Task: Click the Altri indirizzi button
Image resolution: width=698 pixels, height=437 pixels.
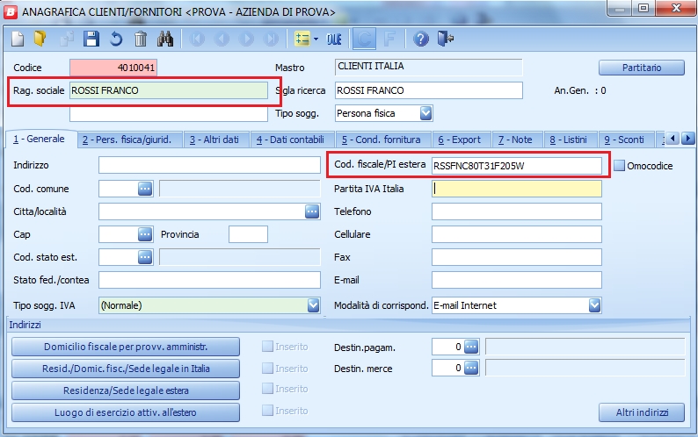Action: (x=642, y=412)
